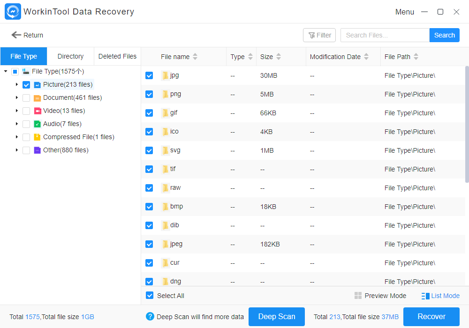Toggle the Select All checkbox
The height and width of the screenshot is (328, 469).
(x=150, y=296)
